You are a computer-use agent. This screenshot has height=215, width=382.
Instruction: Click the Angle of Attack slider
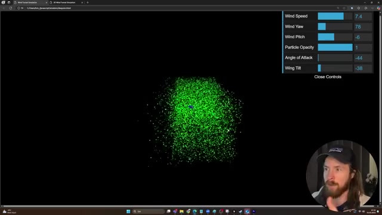(335, 58)
